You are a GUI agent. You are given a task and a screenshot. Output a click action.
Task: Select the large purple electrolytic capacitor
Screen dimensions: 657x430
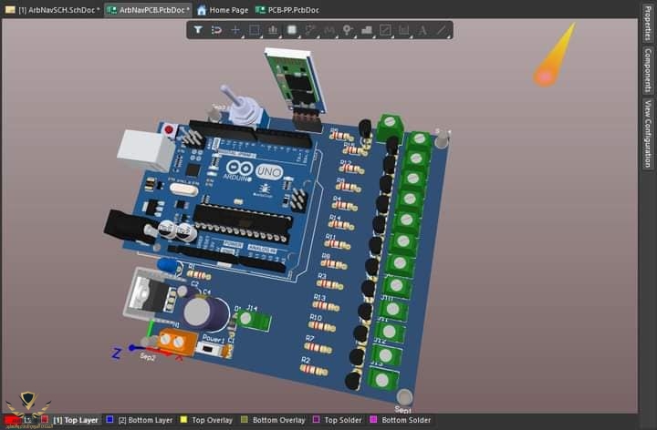205,312
